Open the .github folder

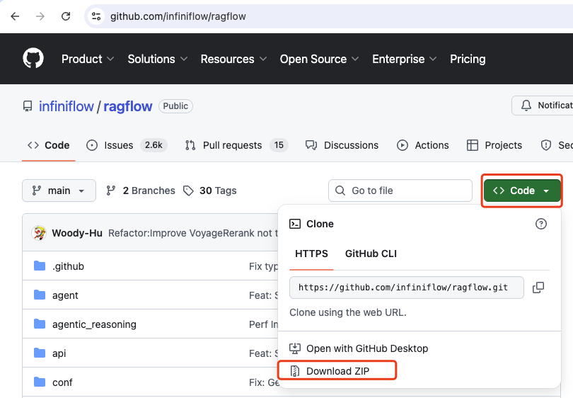(68, 266)
